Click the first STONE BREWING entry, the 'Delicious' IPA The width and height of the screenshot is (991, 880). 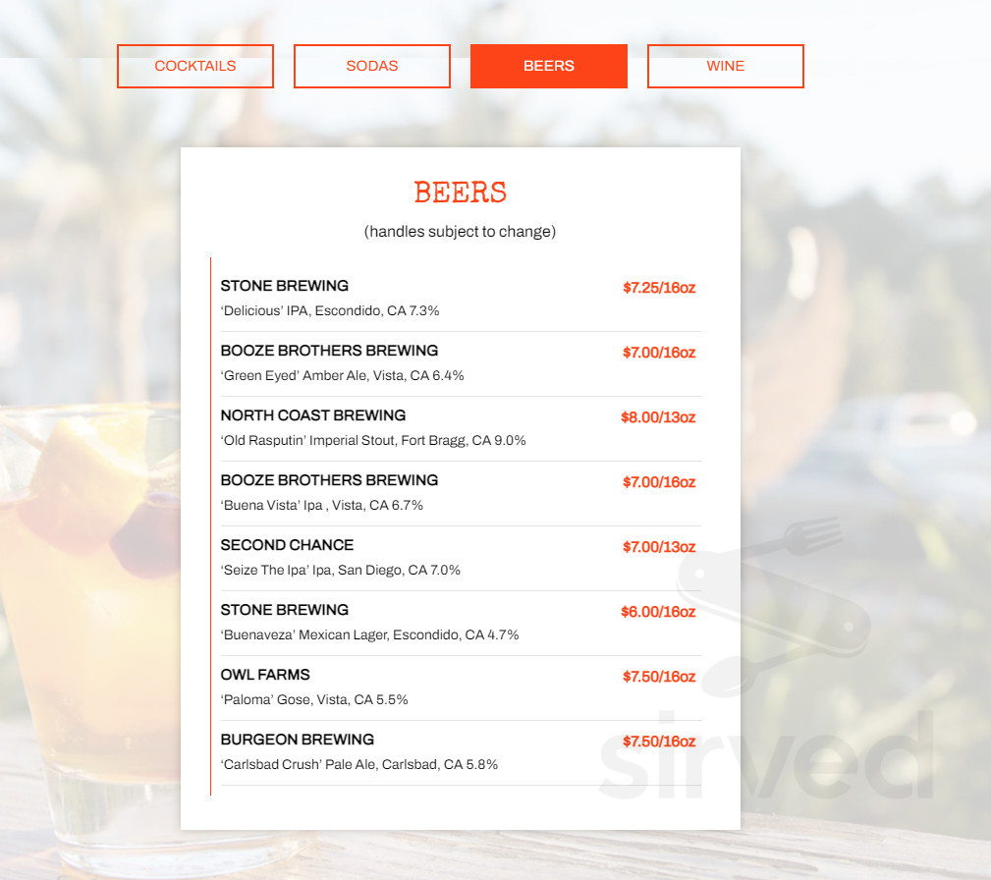coord(285,286)
